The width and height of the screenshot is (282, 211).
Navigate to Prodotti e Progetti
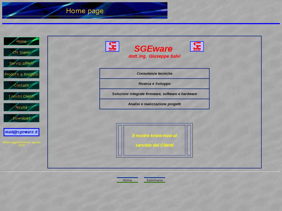[x=21, y=74]
